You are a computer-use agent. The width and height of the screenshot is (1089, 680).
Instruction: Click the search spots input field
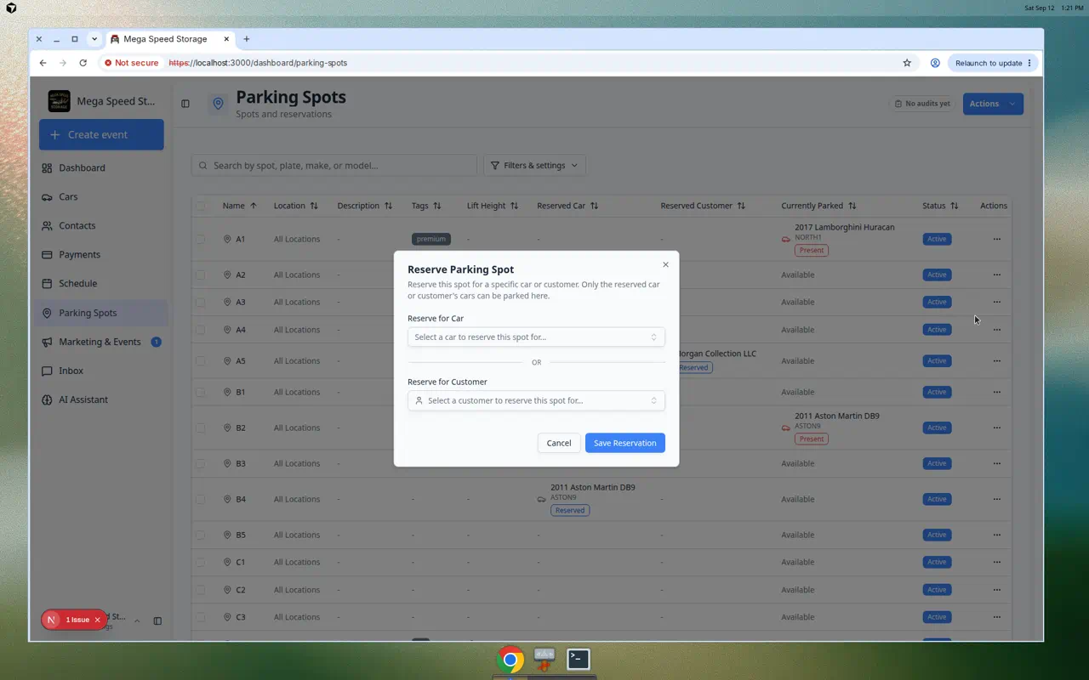point(334,166)
